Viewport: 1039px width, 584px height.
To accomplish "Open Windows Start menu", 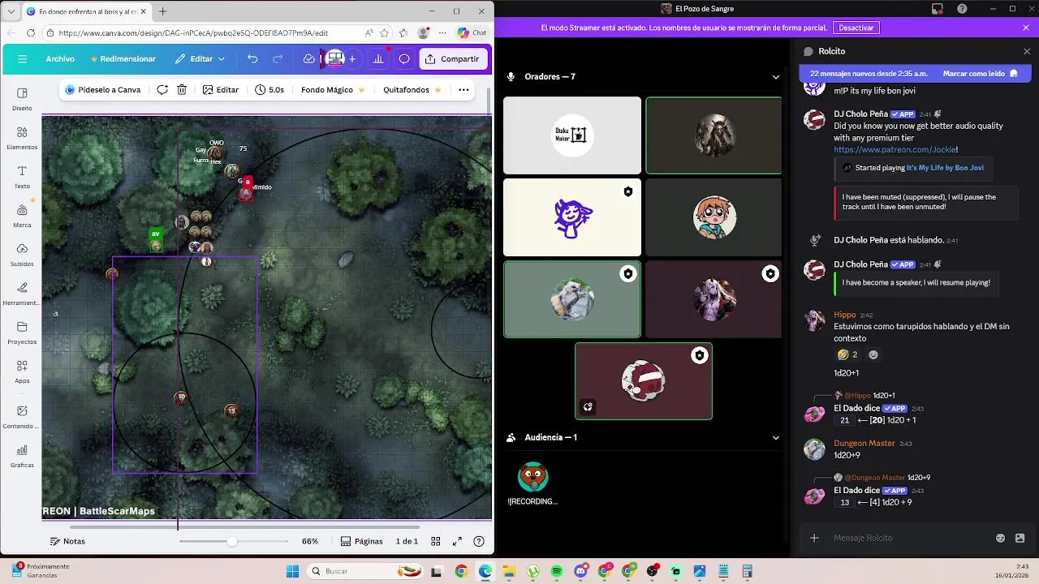I will tap(292, 571).
